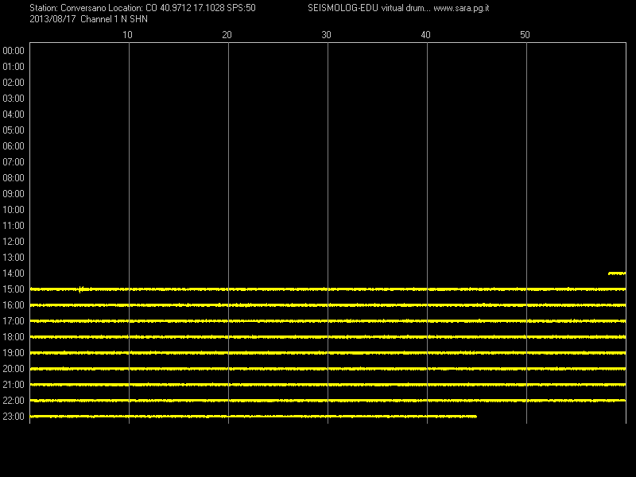Screen dimensions: 636x477
Task: Click the 10:00 hour label
Action: [x=14, y=210]
